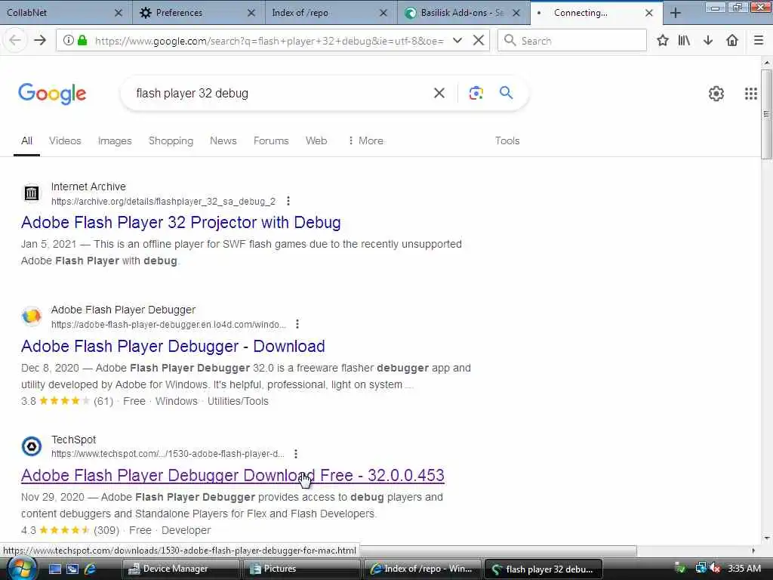Viewport: 773px width, 580px height.
Task: Click the volume icon in the system tray
Action: click(x=715, y=569)
